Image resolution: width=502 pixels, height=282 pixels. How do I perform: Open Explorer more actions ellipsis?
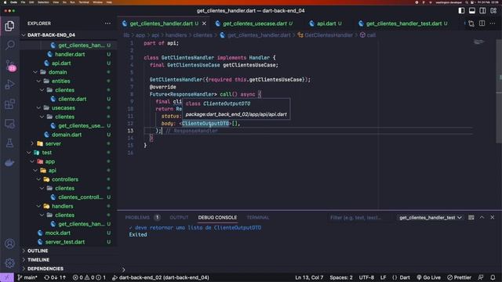pyautogui.click(x=107, y=23)
